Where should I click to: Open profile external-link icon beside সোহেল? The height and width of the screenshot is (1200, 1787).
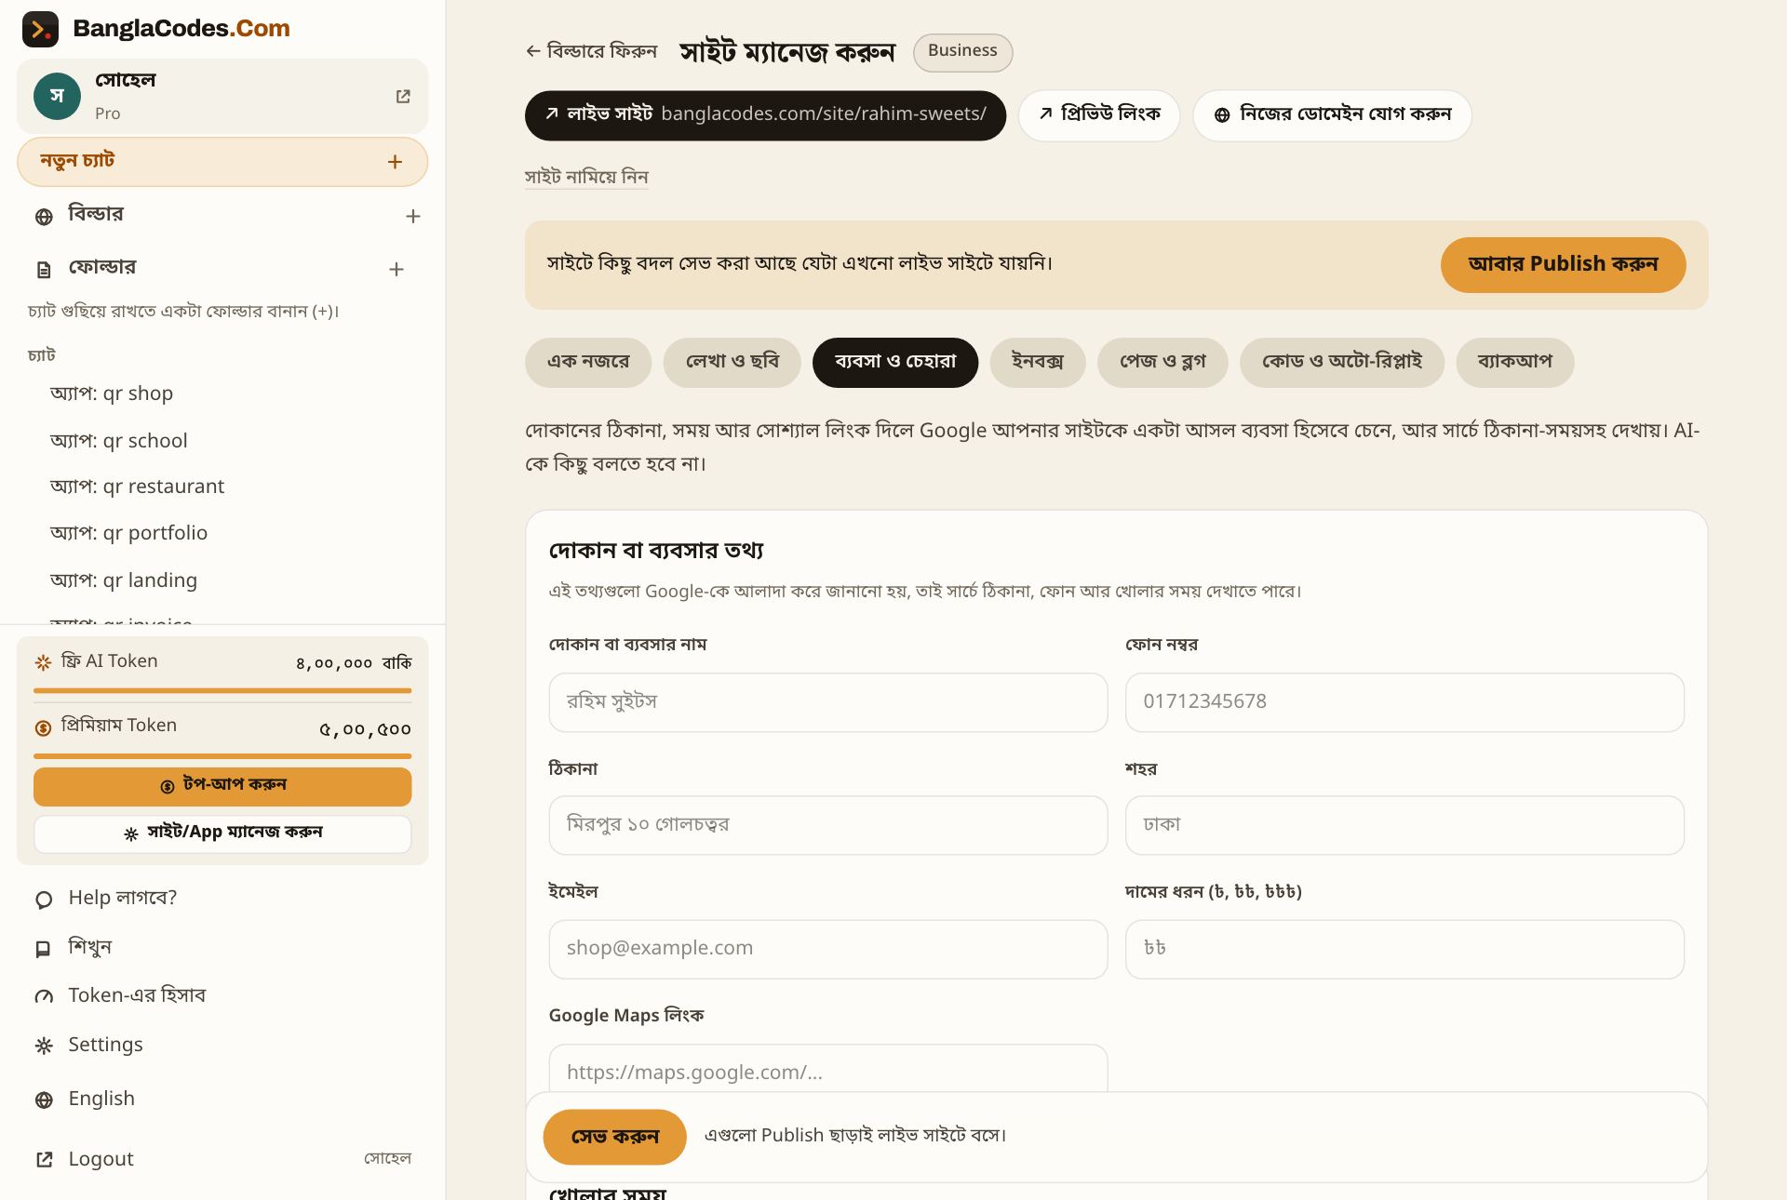click(403, 97)
